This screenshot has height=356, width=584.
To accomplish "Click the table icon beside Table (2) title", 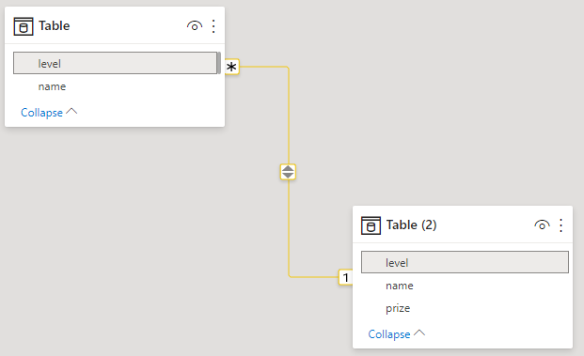I will [x=371, y=225].
